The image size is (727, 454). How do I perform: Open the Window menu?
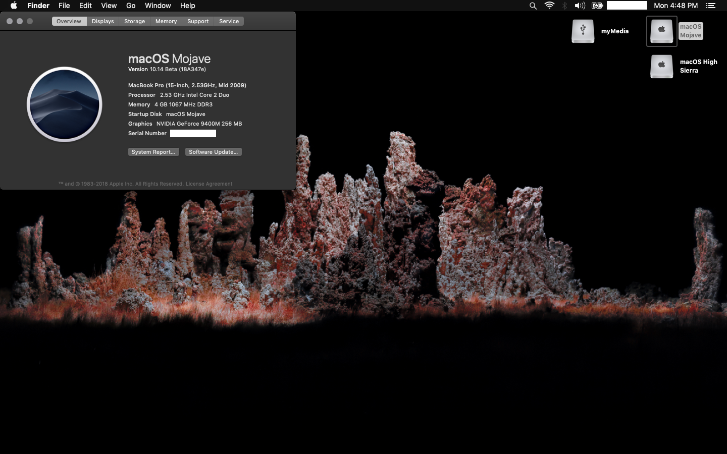click(x=158, y=6)
